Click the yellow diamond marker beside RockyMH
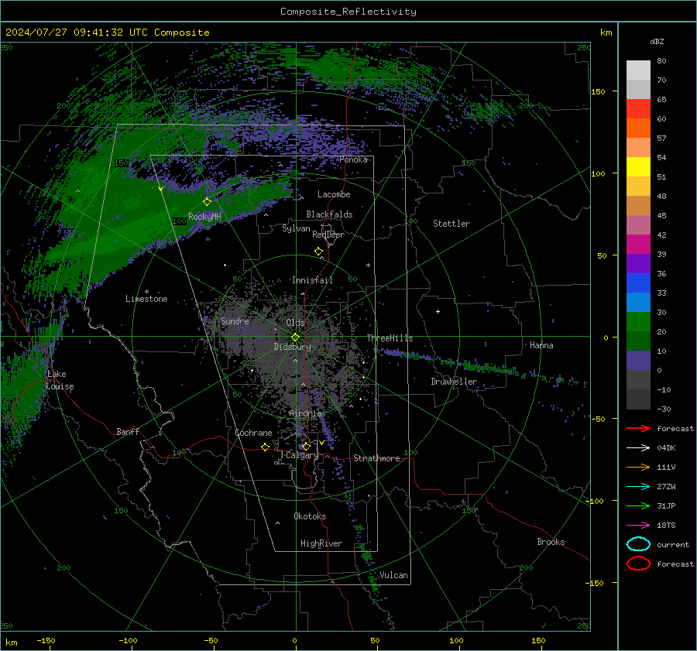The height and width of the screenshot is (651, 697). click(207, 202)
